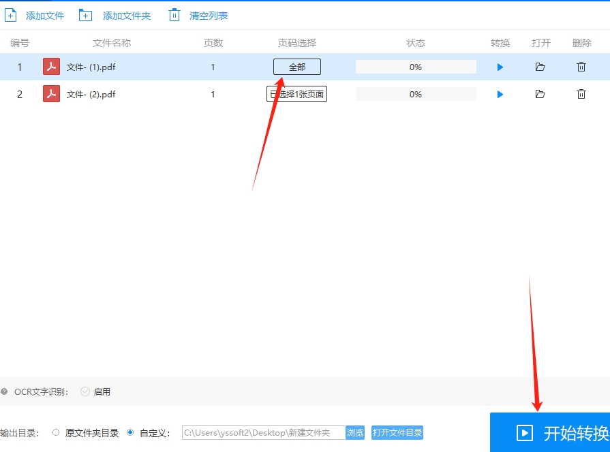Screen dimensions: 610x452
Task: Click the 转换 column header
Action: click(500, 43)
